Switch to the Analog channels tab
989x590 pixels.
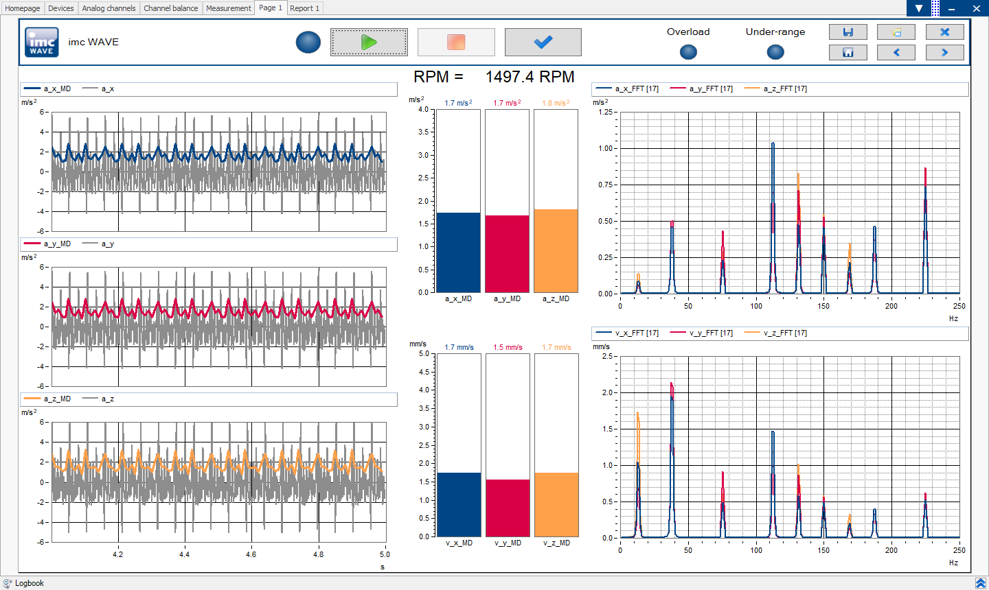click(x=109, y=8)
